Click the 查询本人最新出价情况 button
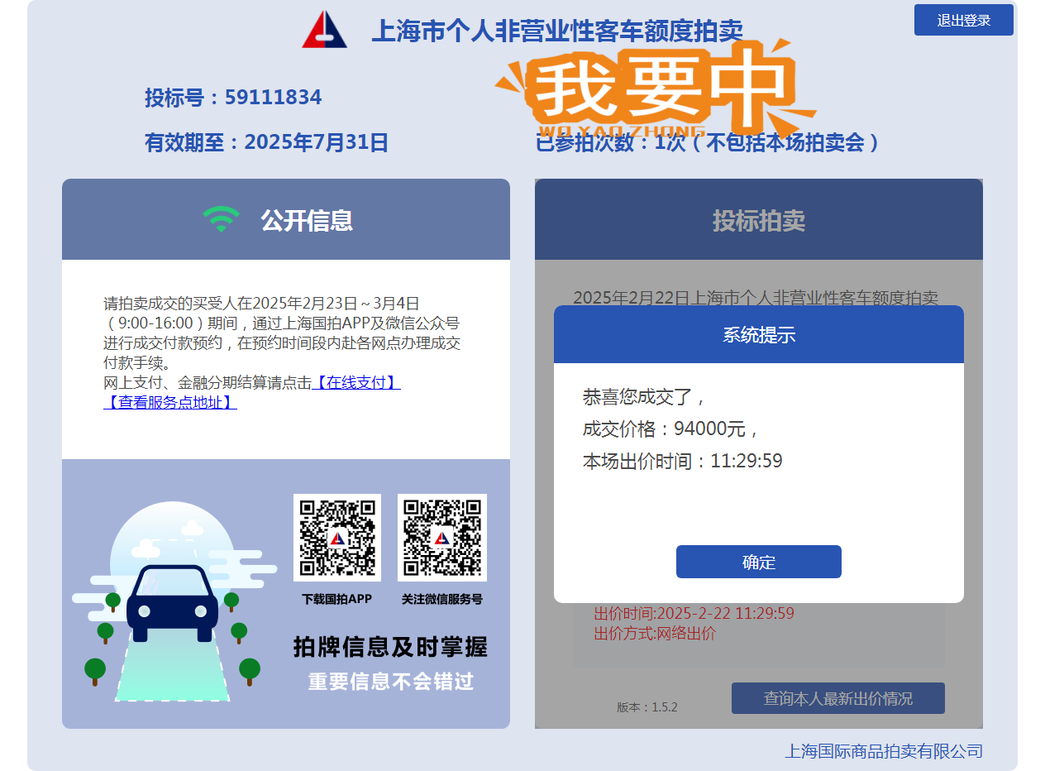This screenshot has width=1045, height=771. (x=837, y=698)
